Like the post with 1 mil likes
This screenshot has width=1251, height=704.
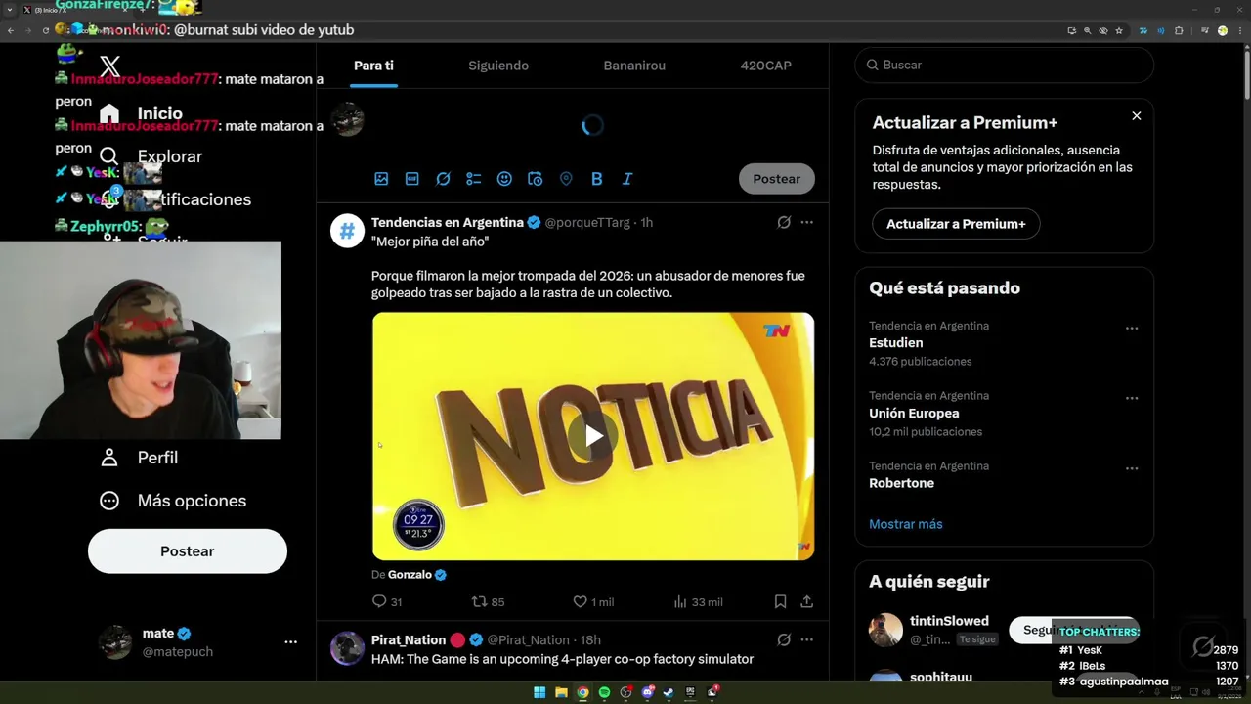click(593, 602)
